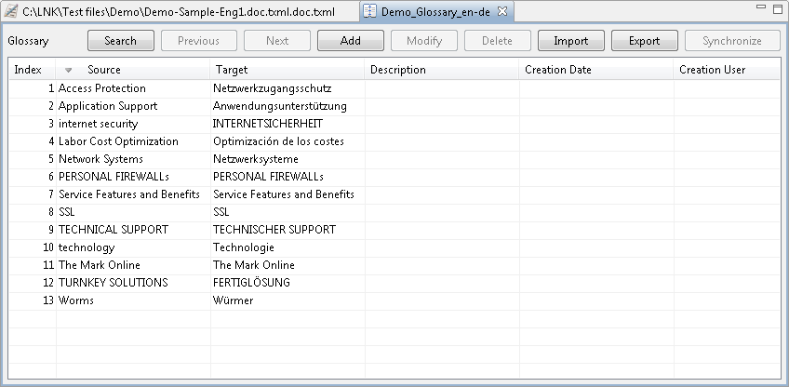Open the glossary Search button
Image resolution: width=789 pixels, height=387 pixels.
(121, 41)
